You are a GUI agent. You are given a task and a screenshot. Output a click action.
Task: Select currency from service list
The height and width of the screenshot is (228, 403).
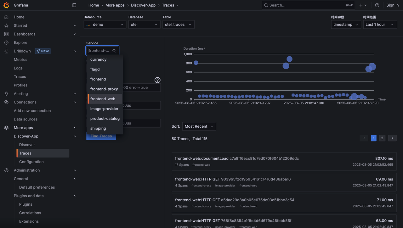click(105, 59)
